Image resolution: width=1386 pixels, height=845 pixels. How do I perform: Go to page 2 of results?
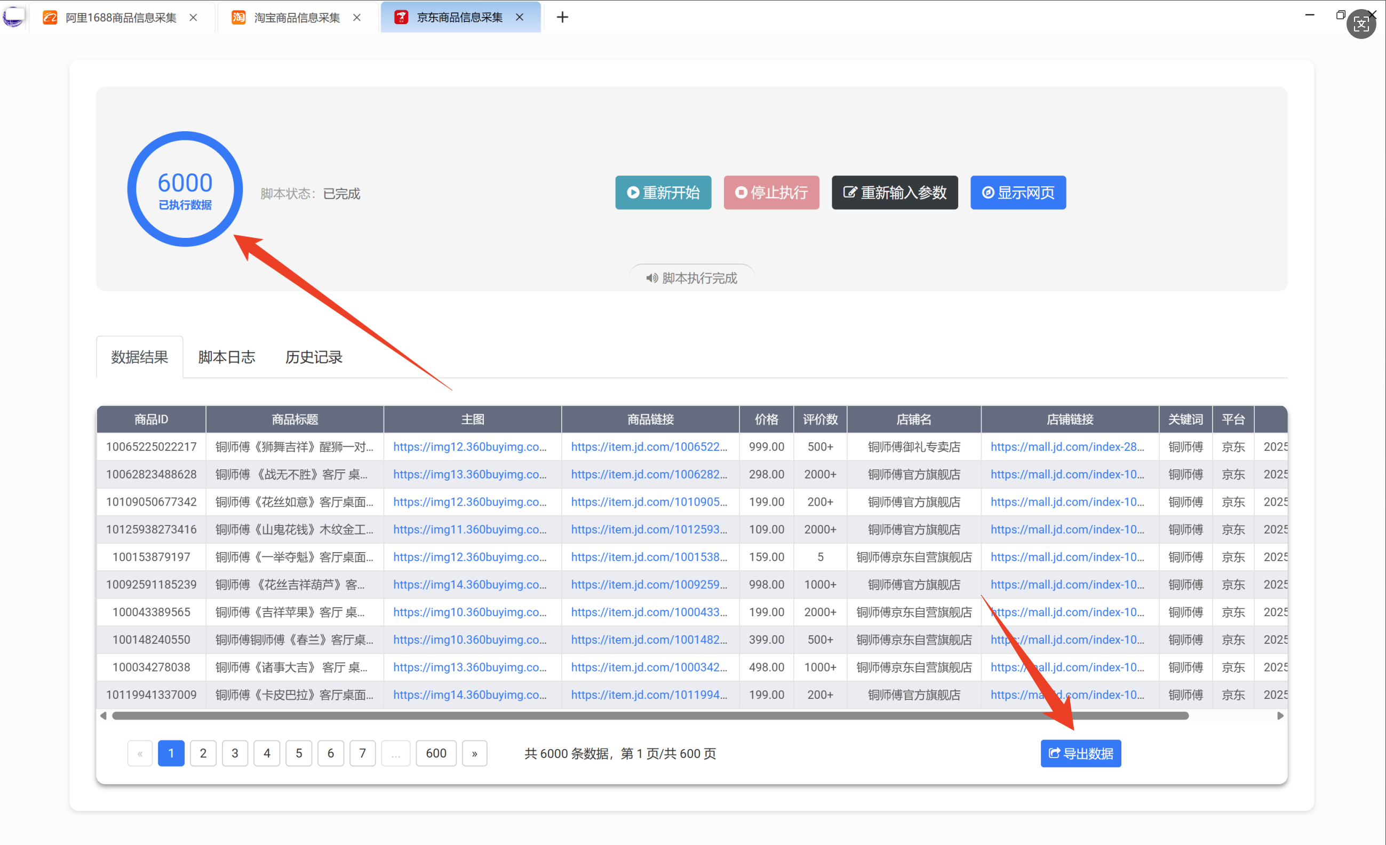(203, 753)
